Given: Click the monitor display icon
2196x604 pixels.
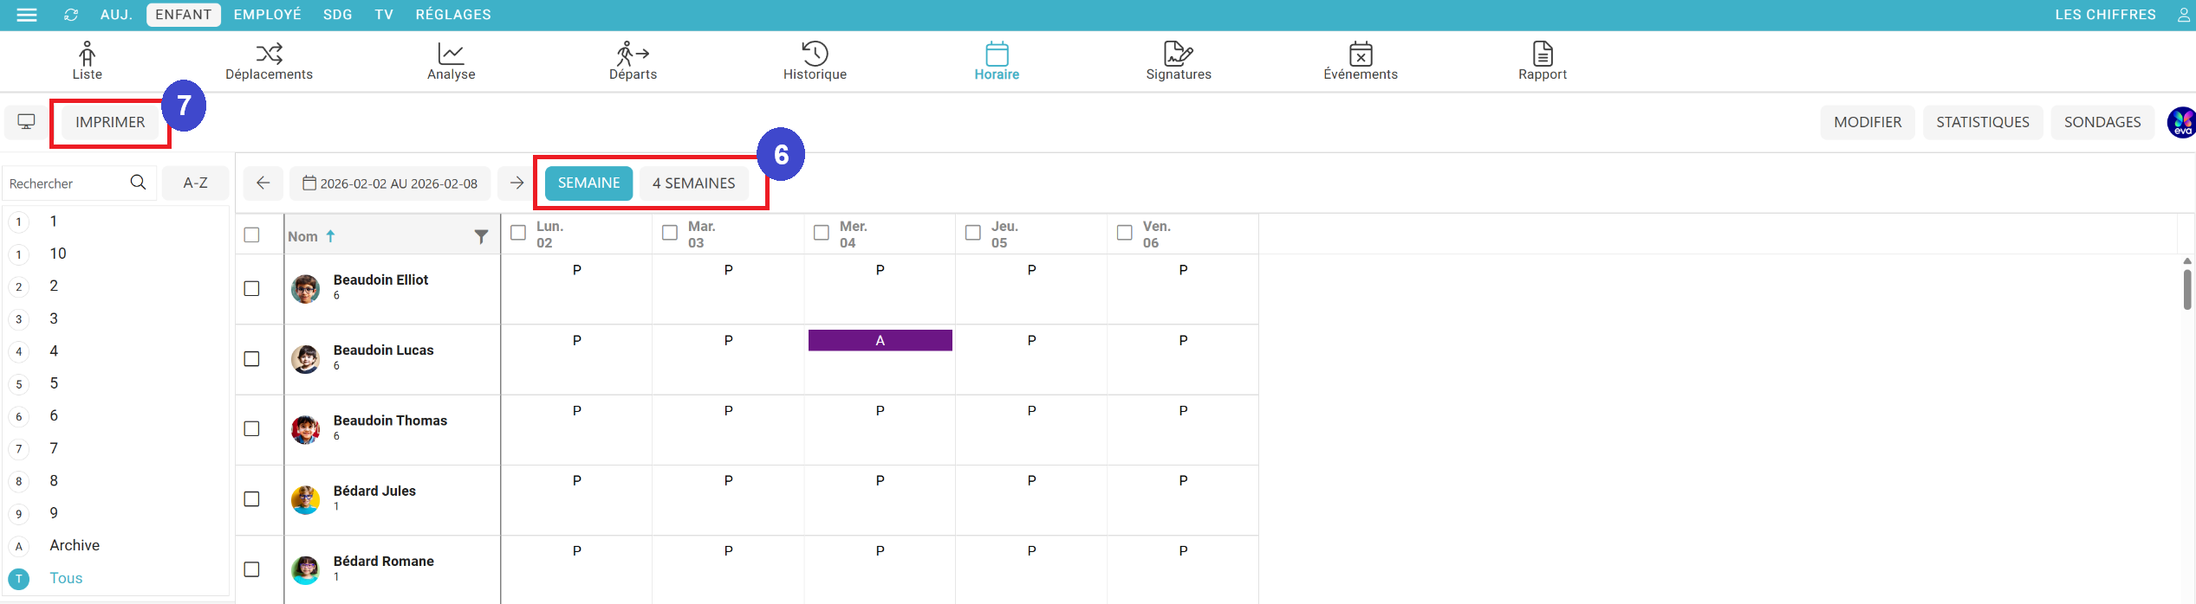Looking at the screenshot, I should [x=27, y=122].
